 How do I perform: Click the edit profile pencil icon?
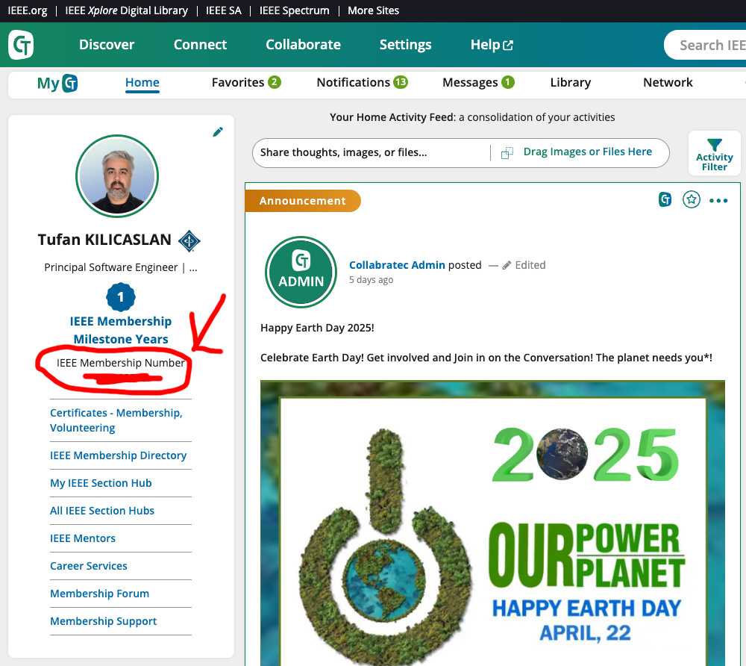[218, 132]
